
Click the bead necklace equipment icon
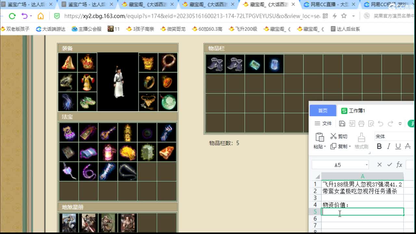coord(168,62)
